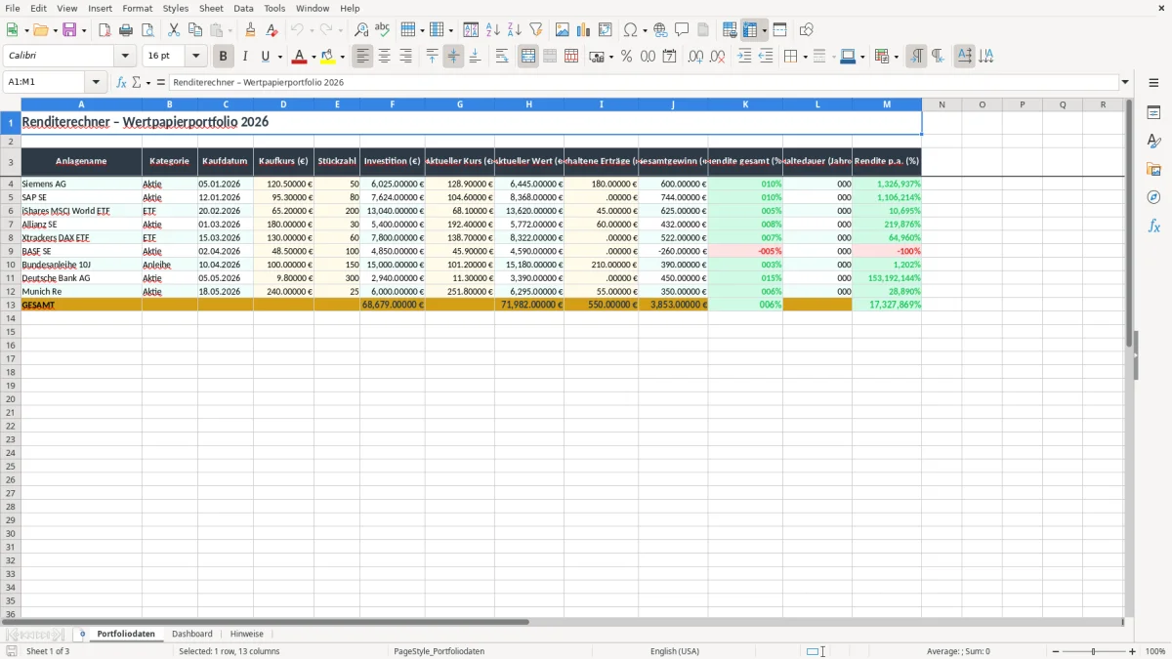Sort descending icon
This screenshot has width=1172, height=659.
click(x=515, y=30)
